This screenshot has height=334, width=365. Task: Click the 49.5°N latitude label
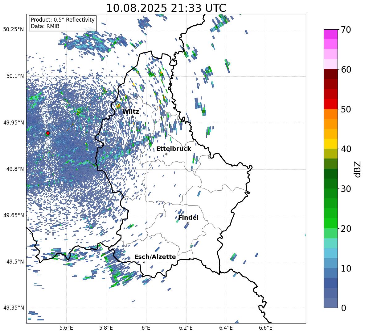(x=15, y=262)
